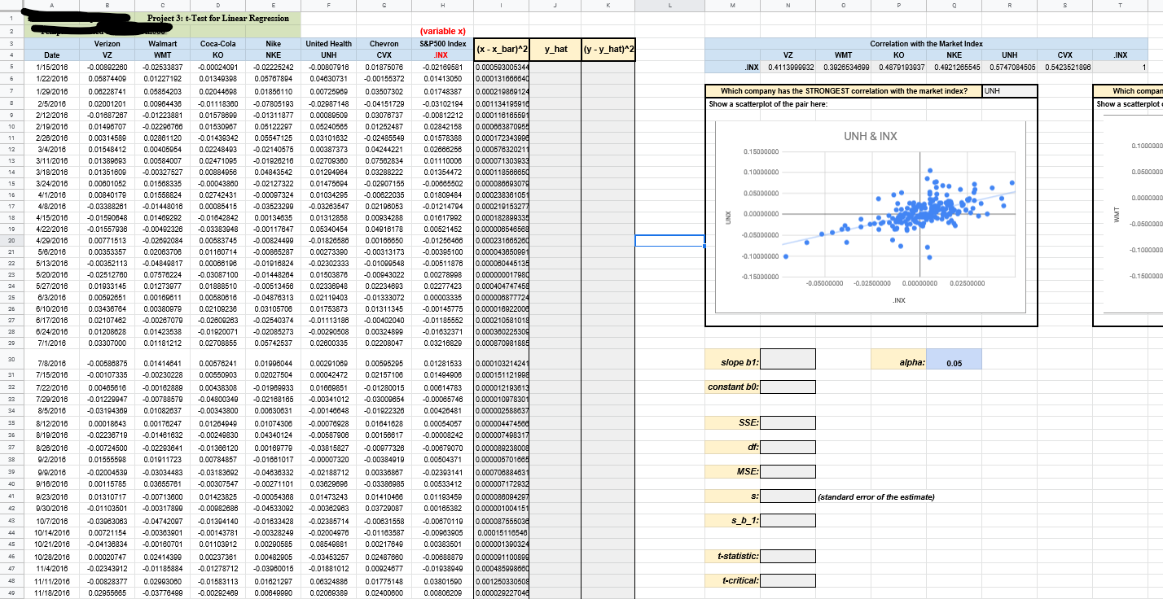Screen dimensions: 1163x599
Task: Click the slope b1 input cell
Action: [x=788, y=357]
